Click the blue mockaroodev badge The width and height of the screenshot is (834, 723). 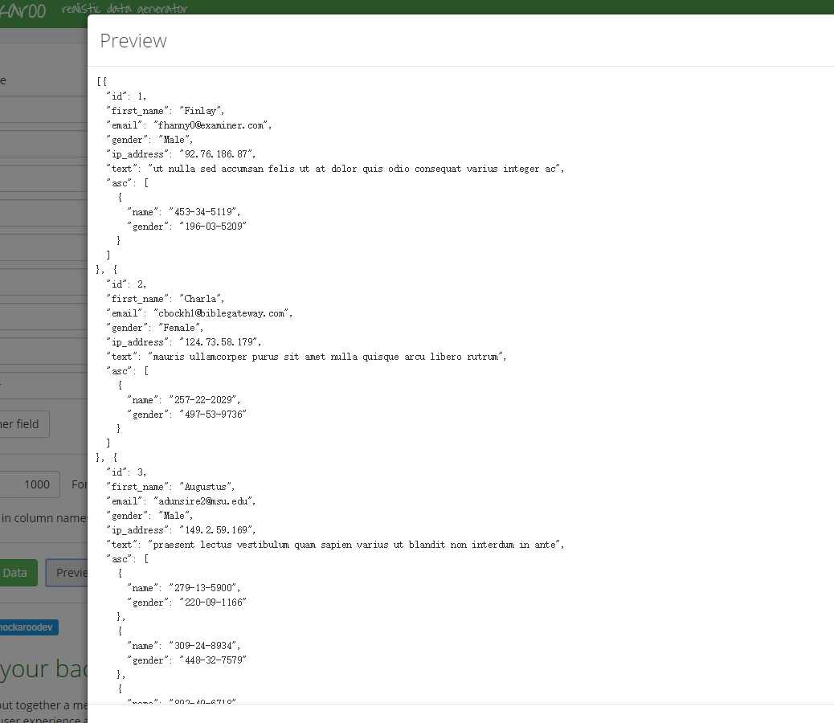coord(29,627)
